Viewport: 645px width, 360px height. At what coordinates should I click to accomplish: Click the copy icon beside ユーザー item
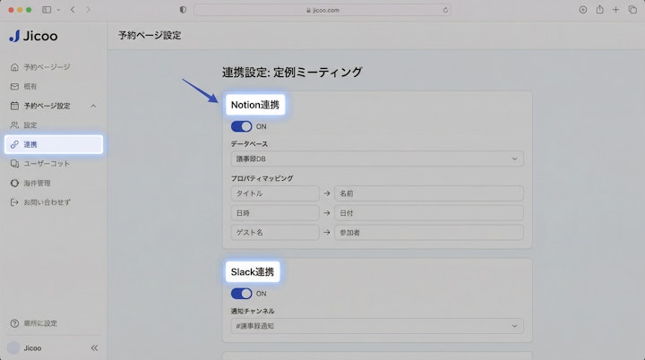point(15,164)
